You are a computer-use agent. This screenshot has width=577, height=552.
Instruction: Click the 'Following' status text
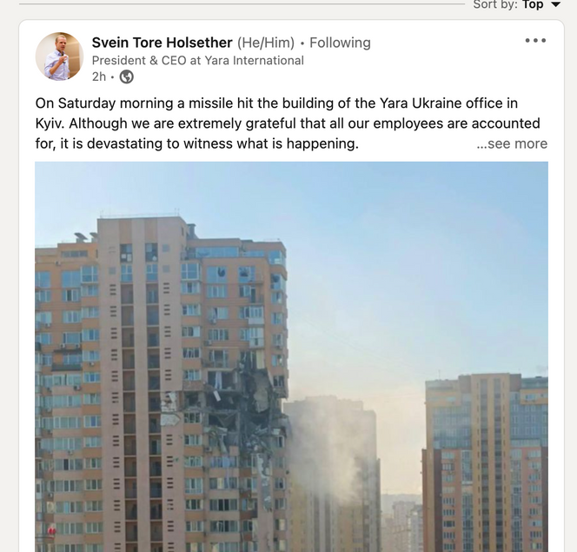[340, 43]
